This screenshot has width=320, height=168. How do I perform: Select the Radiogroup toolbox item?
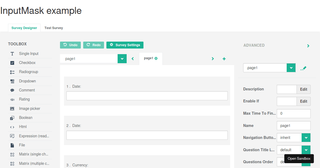pos(29,72)
